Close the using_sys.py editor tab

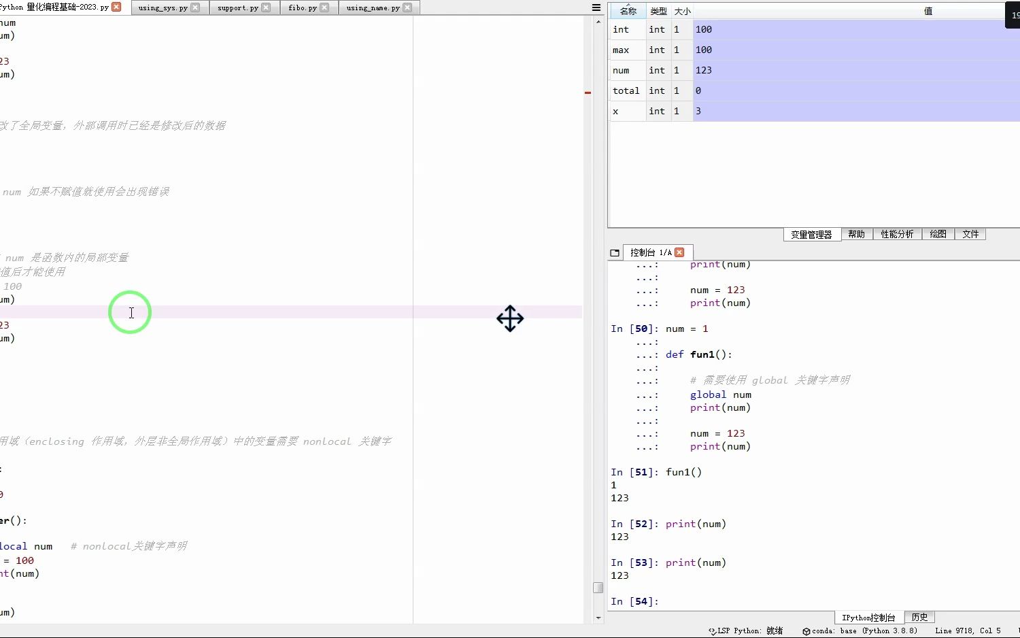coord(195,7)
